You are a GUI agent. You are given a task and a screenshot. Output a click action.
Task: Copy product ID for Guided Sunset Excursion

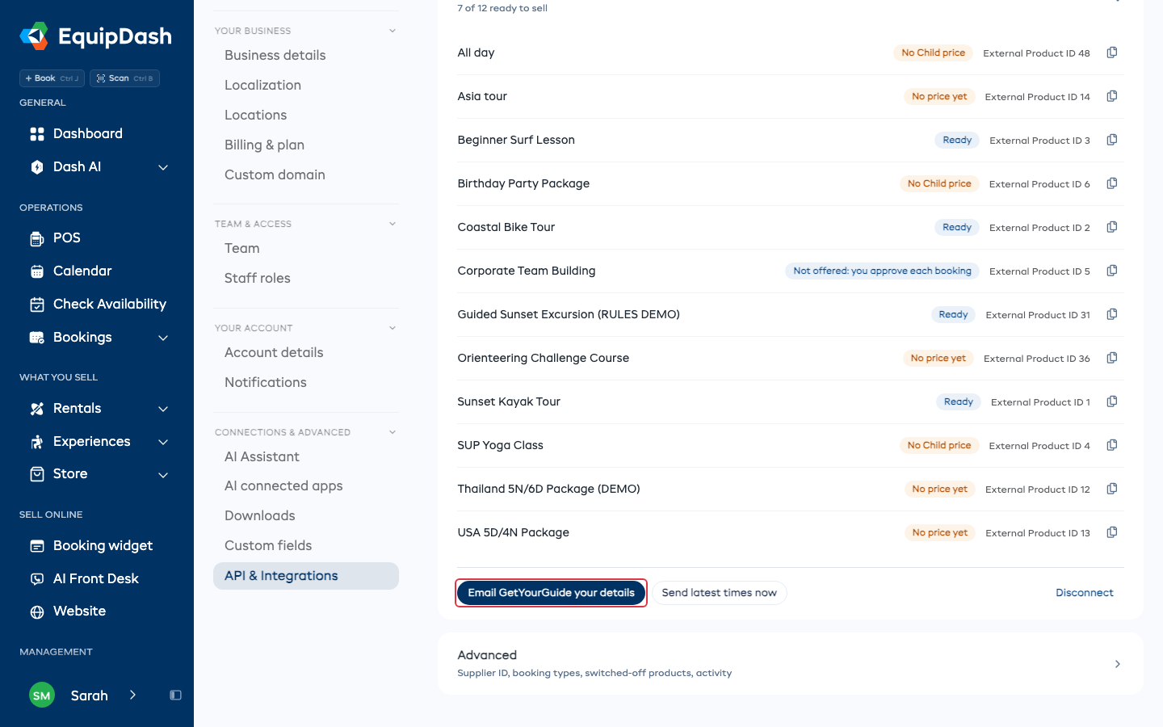coord(1112,314)
